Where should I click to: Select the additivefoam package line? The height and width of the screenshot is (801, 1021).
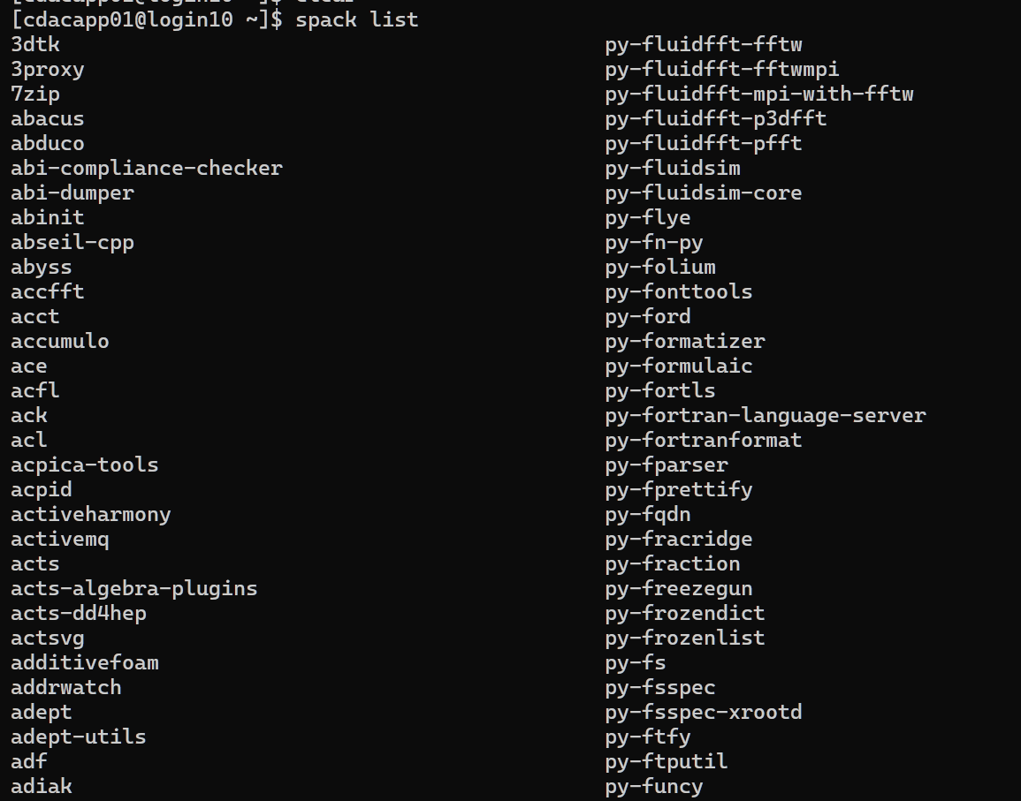point(85,662)
